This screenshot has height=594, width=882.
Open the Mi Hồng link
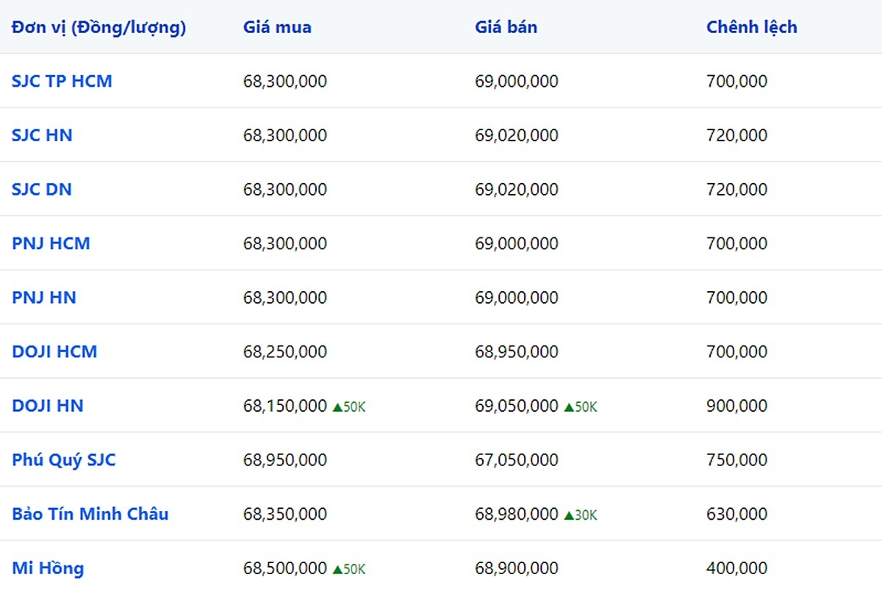tap(48, 568)
